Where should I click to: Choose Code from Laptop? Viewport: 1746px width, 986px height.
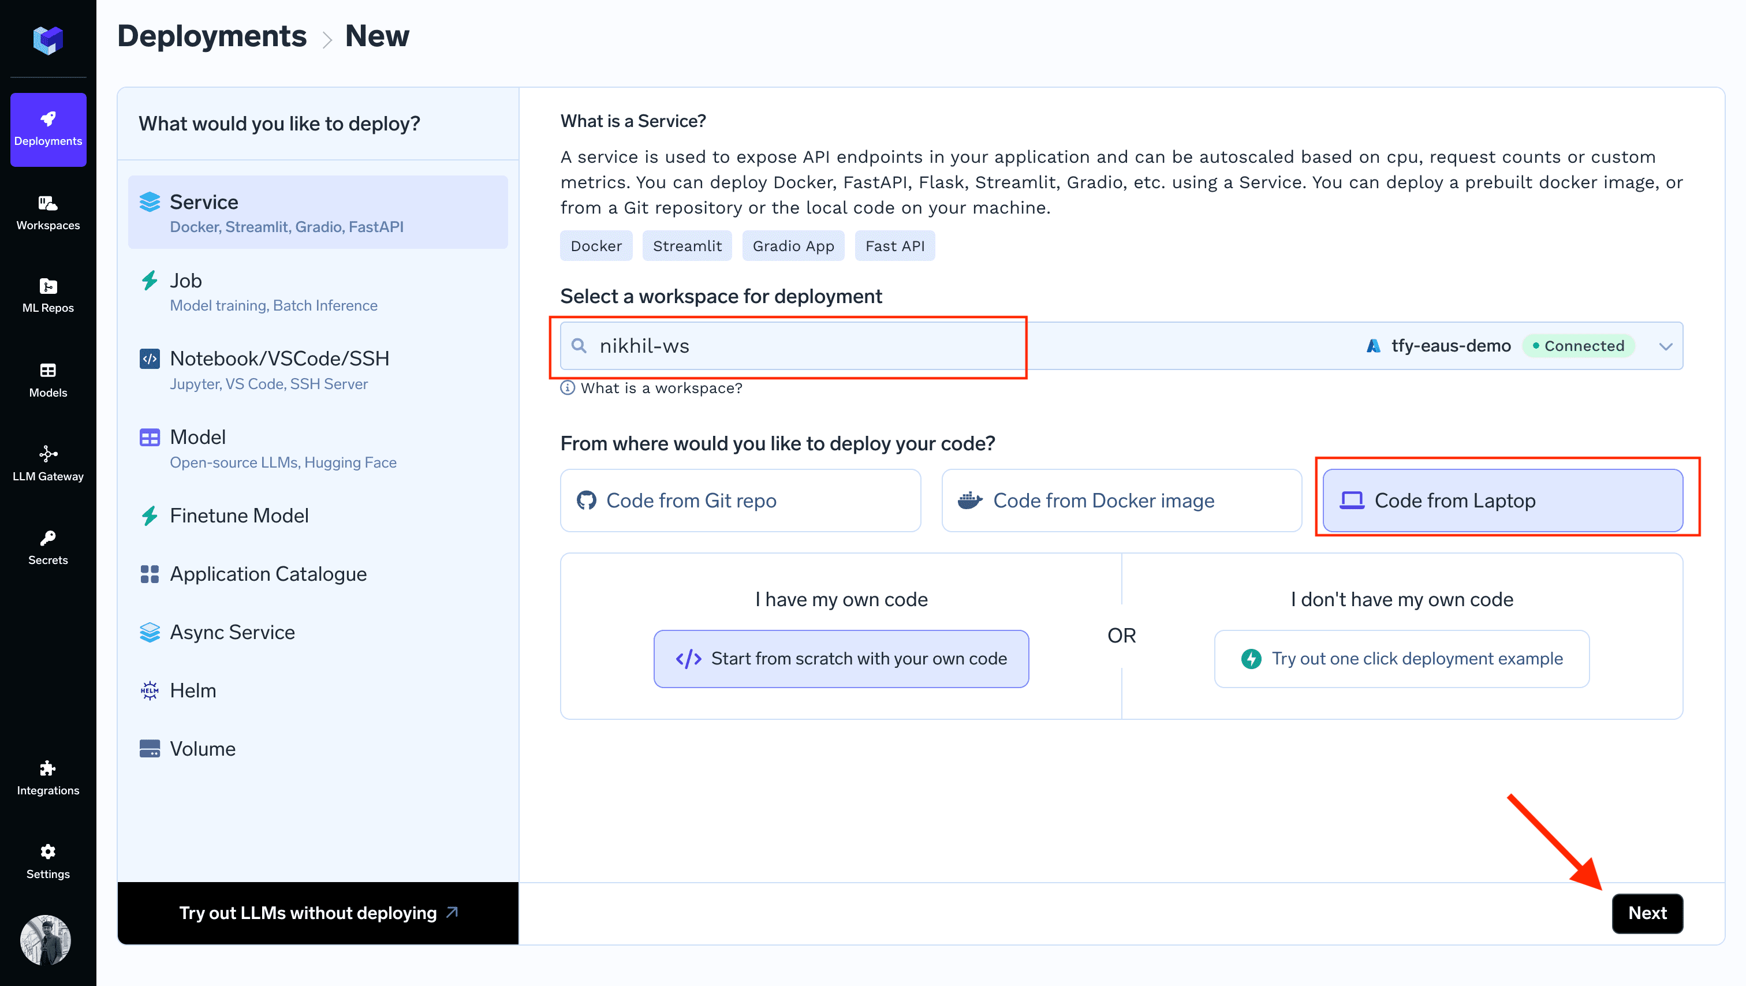tap(1503, 501)
